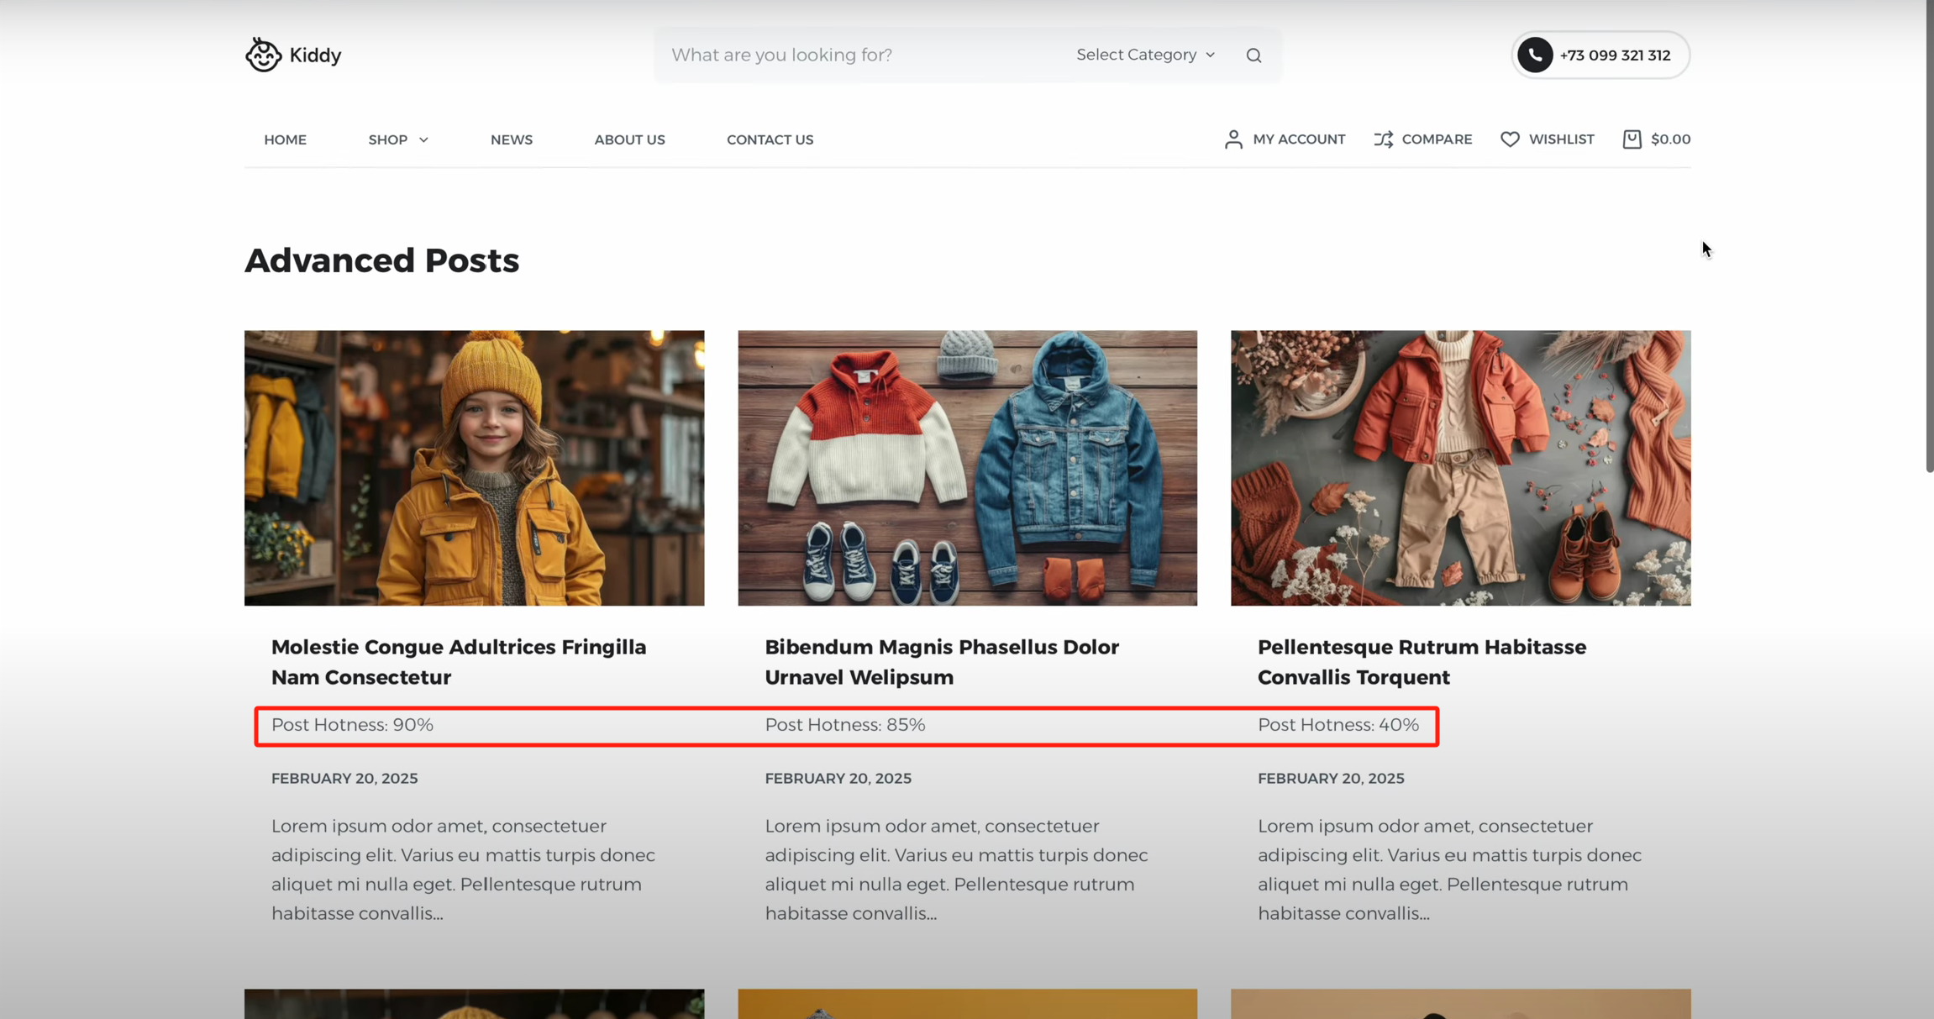This screenshot has width=1934, height=1019.
Task: Click the denim jacket flat-lay thumbnail
Action: pyautogui.click(x=967, y=468)
